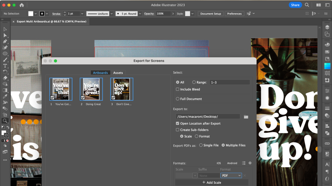Viewport: 332px width, 186px height.
Task: Open Document Setup
Action: pyautogui.click(x=211, y=14)
